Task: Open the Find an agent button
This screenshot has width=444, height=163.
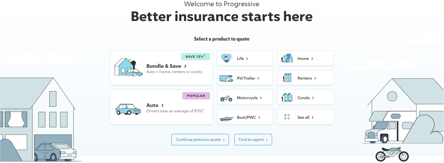Action: 253,140
